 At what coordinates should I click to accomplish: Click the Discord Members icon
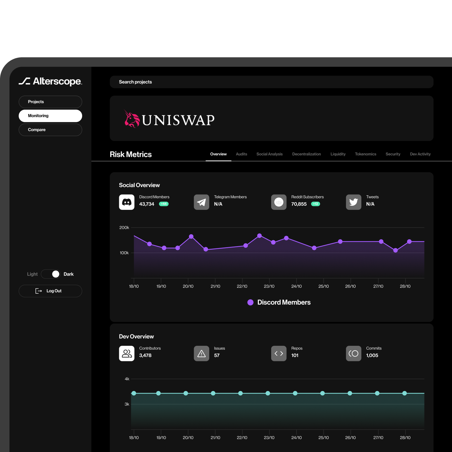click(127, 202)
